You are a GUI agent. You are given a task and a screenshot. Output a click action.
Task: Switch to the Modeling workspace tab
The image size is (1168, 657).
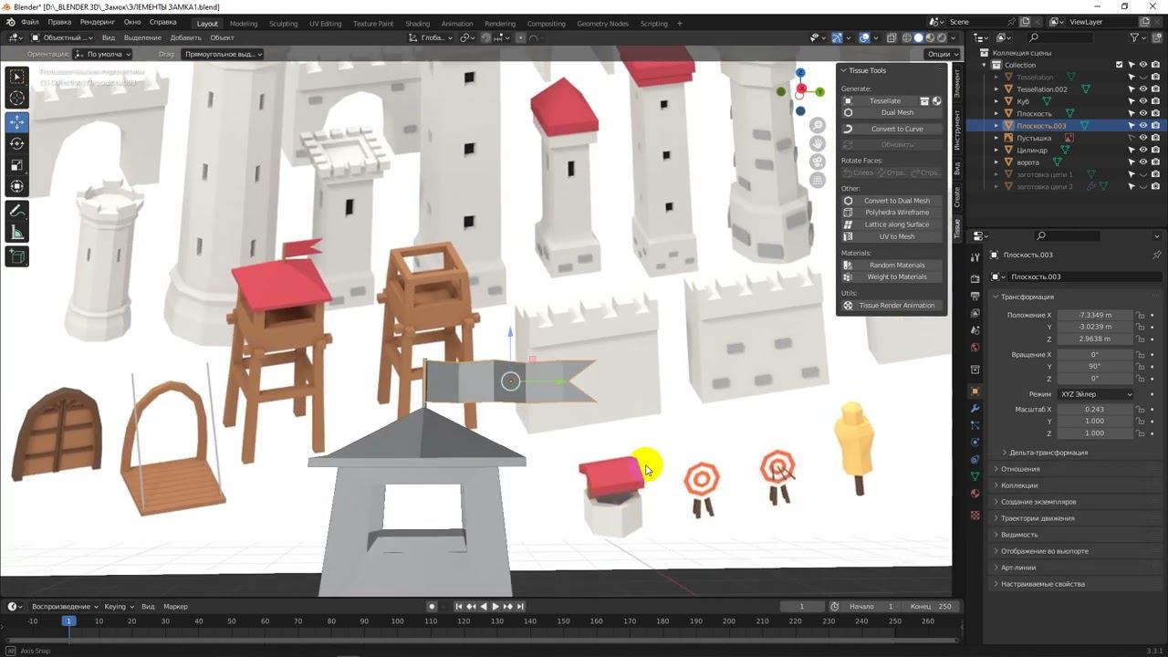pyautogui.click(x=244, y=23)
